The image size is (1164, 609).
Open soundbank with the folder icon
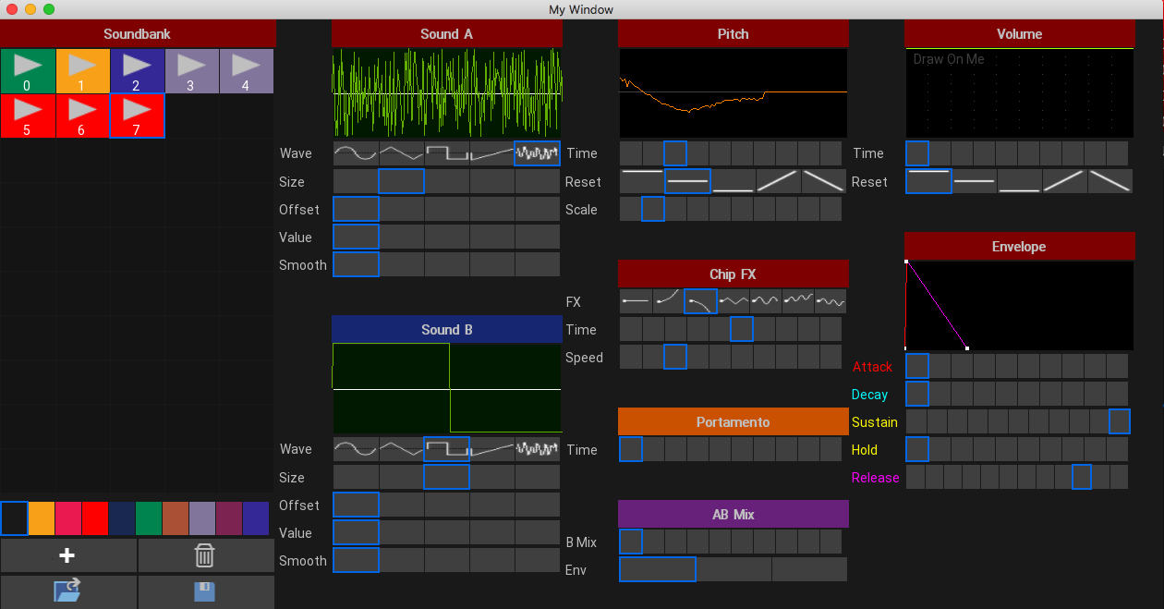(67, 591)
